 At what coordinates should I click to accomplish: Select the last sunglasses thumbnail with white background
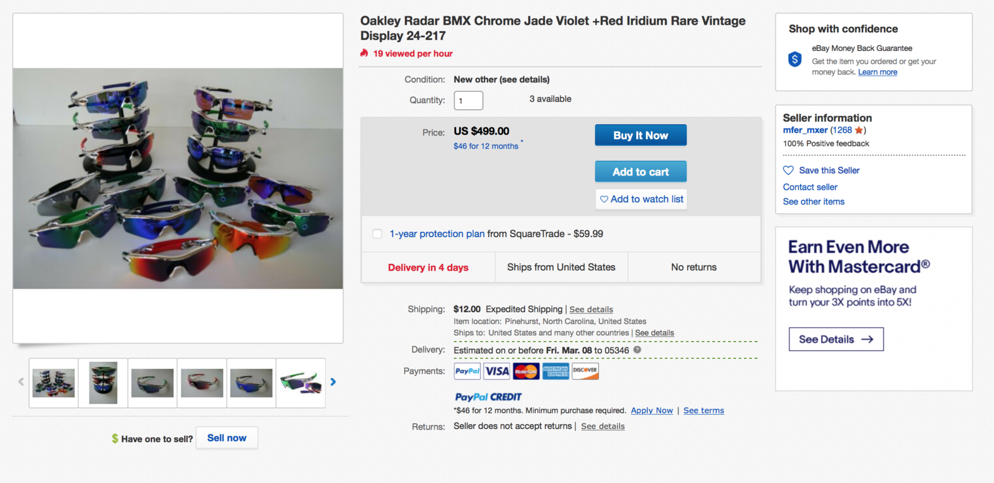tap(301, 382)
